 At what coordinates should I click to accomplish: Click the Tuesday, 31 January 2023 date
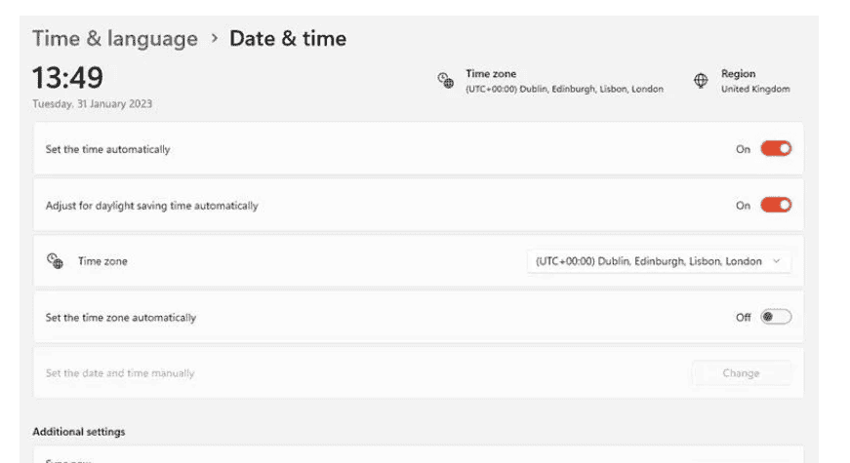pyautogui.click(x=93, y=103)
